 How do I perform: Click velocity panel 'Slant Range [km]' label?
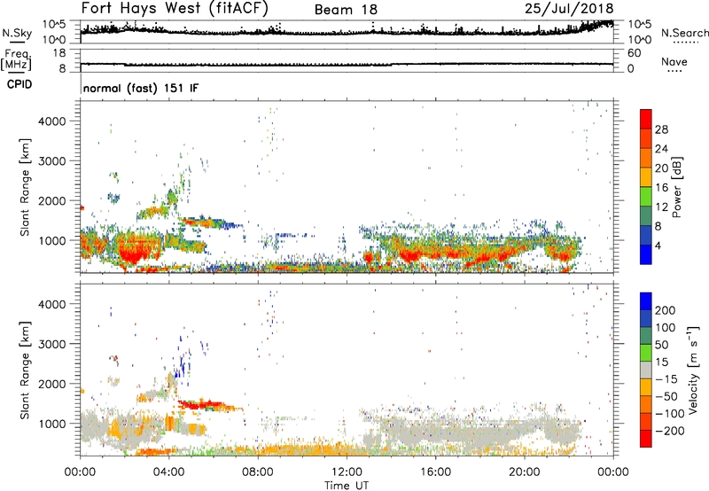click(x=25, y=370)
